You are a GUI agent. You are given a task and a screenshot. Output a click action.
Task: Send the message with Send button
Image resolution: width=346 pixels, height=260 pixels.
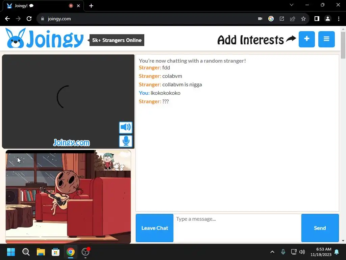(320, 228)
